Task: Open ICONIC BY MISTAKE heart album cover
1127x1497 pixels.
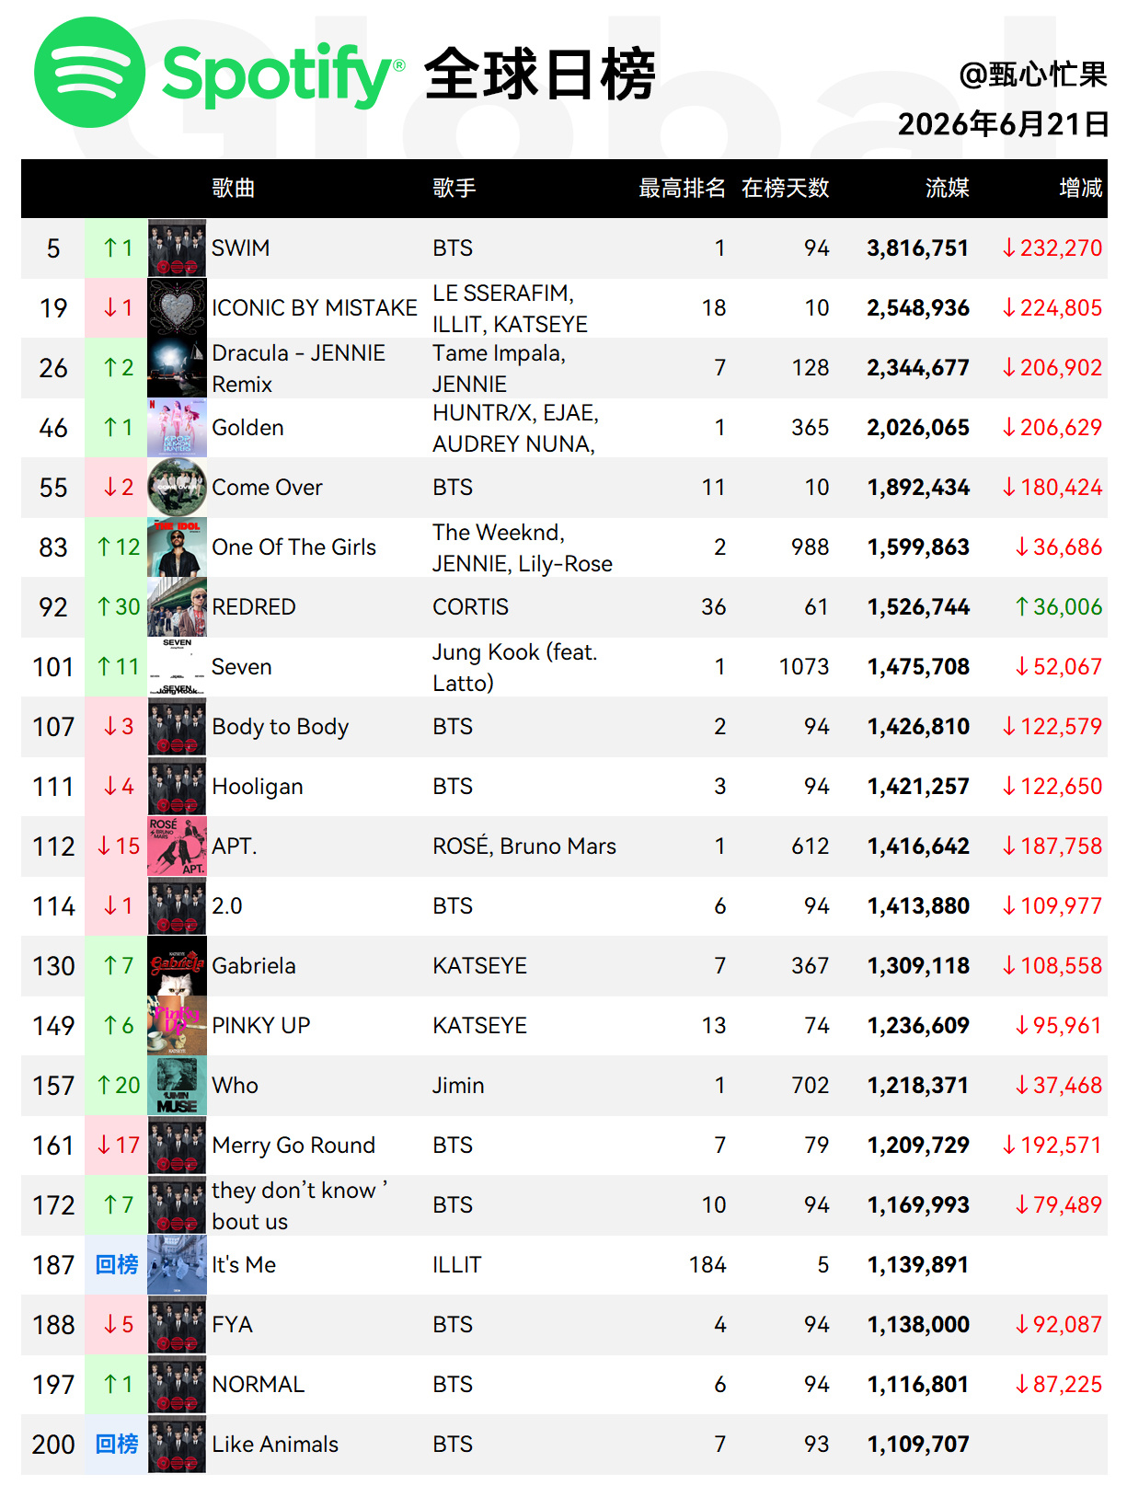Action: point(177,308)
